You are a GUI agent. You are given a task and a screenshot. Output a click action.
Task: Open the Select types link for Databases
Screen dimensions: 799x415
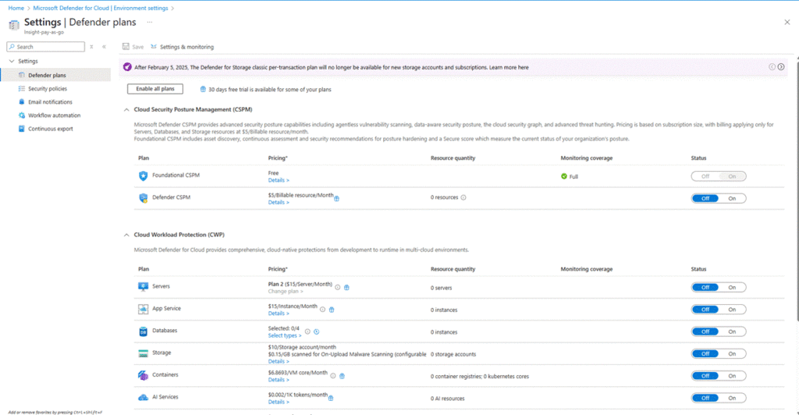pos(284,335)
